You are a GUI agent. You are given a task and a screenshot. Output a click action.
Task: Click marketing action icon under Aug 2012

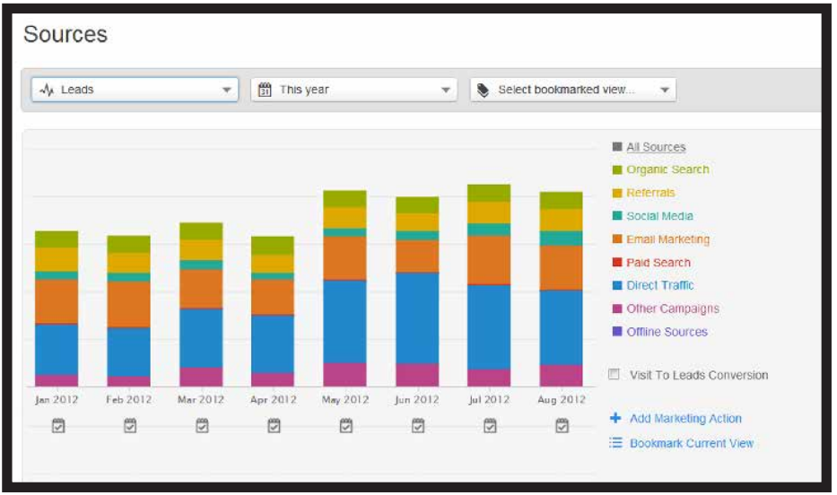coord(562,426)
